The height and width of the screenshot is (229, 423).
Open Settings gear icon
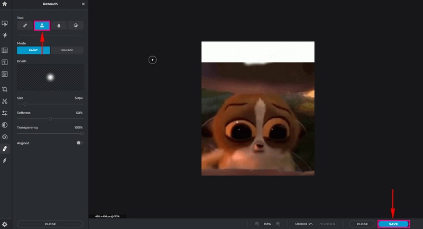pos(5,224)
